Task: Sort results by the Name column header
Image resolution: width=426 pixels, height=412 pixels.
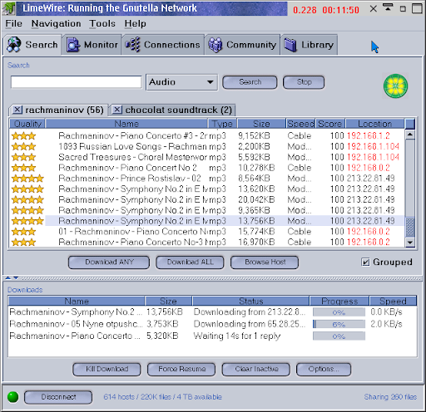Action: tap(126, 124)
